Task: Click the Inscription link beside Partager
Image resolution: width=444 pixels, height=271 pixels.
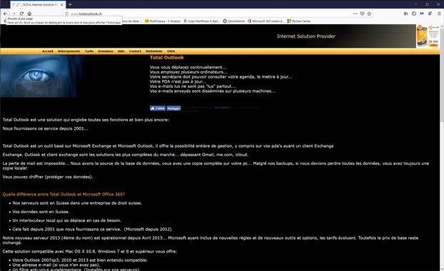Action: point(221,108)
